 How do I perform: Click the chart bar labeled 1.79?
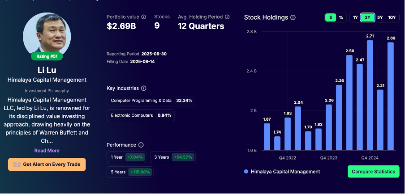[308, 141]
